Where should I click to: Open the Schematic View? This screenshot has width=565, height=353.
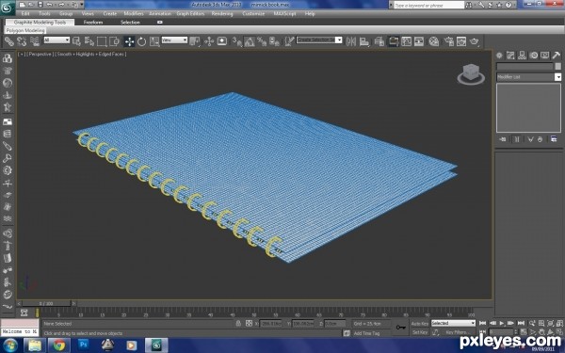[x=419, y=41]
